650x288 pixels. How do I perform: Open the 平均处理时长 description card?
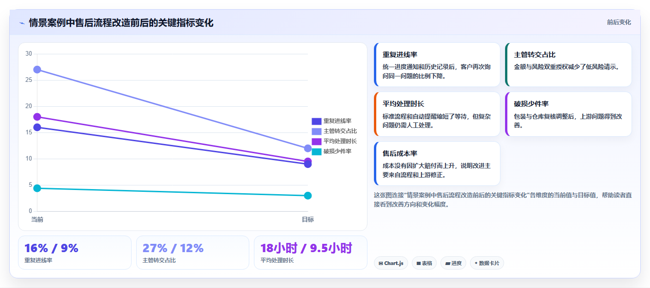(x=437, y=114)
